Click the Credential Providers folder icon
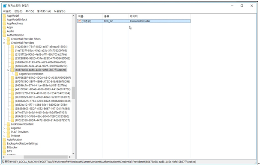 tap(8, 43)
